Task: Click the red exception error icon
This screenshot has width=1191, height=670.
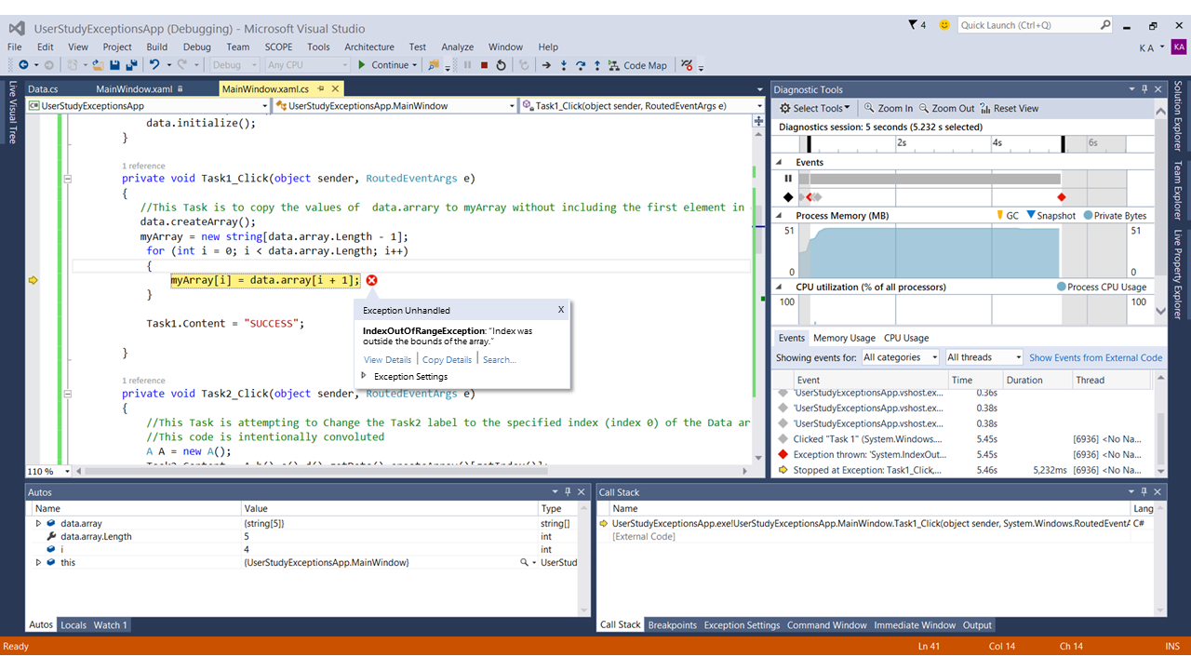Action: pyautogui.click(x=371, y=280)
